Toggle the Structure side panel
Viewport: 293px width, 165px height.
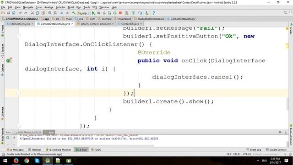tap(2, 51)
